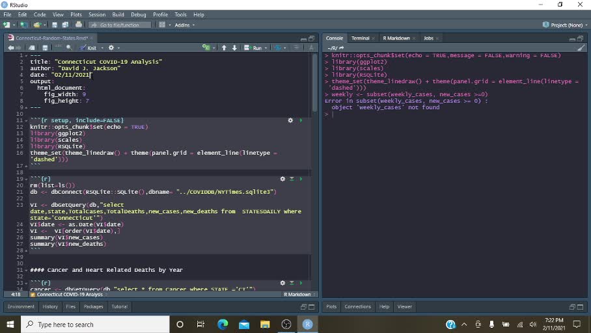Run the setup chunk with play icon
The height and width of the screenshot is (333, 591).
click(301, 120)
